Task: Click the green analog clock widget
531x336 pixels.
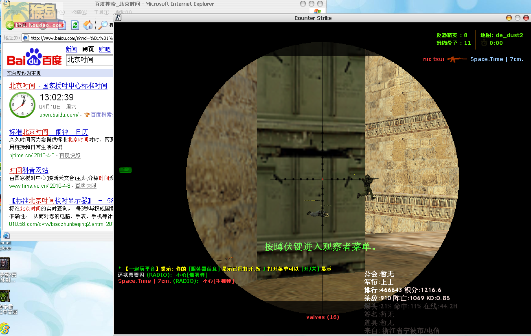Action: point(22,104)
